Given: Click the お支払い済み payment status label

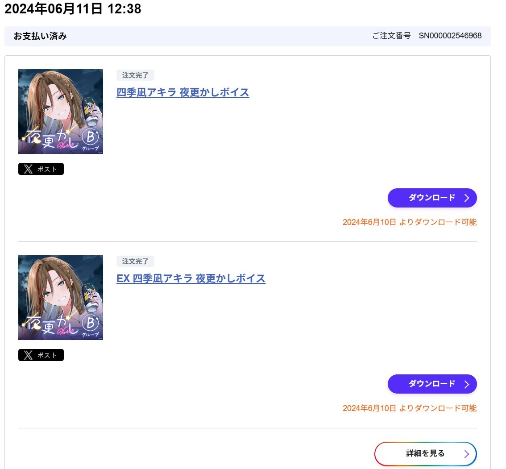Looking at the screenshot, I should click(40, 36).
